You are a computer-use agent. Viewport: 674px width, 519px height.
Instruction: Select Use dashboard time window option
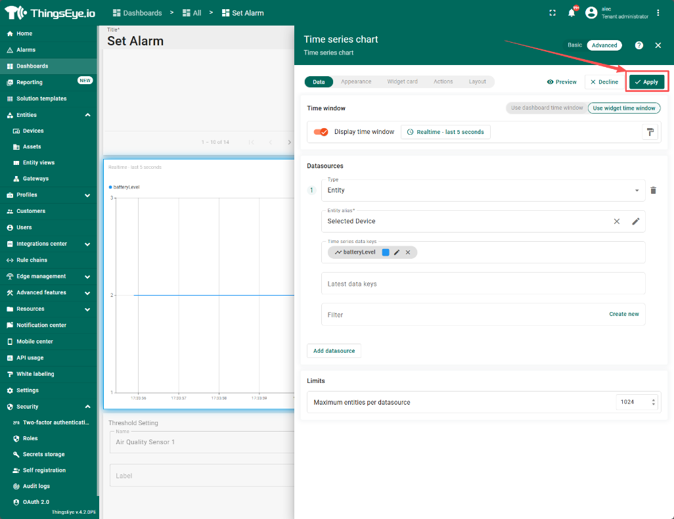[x=547, y=108]
